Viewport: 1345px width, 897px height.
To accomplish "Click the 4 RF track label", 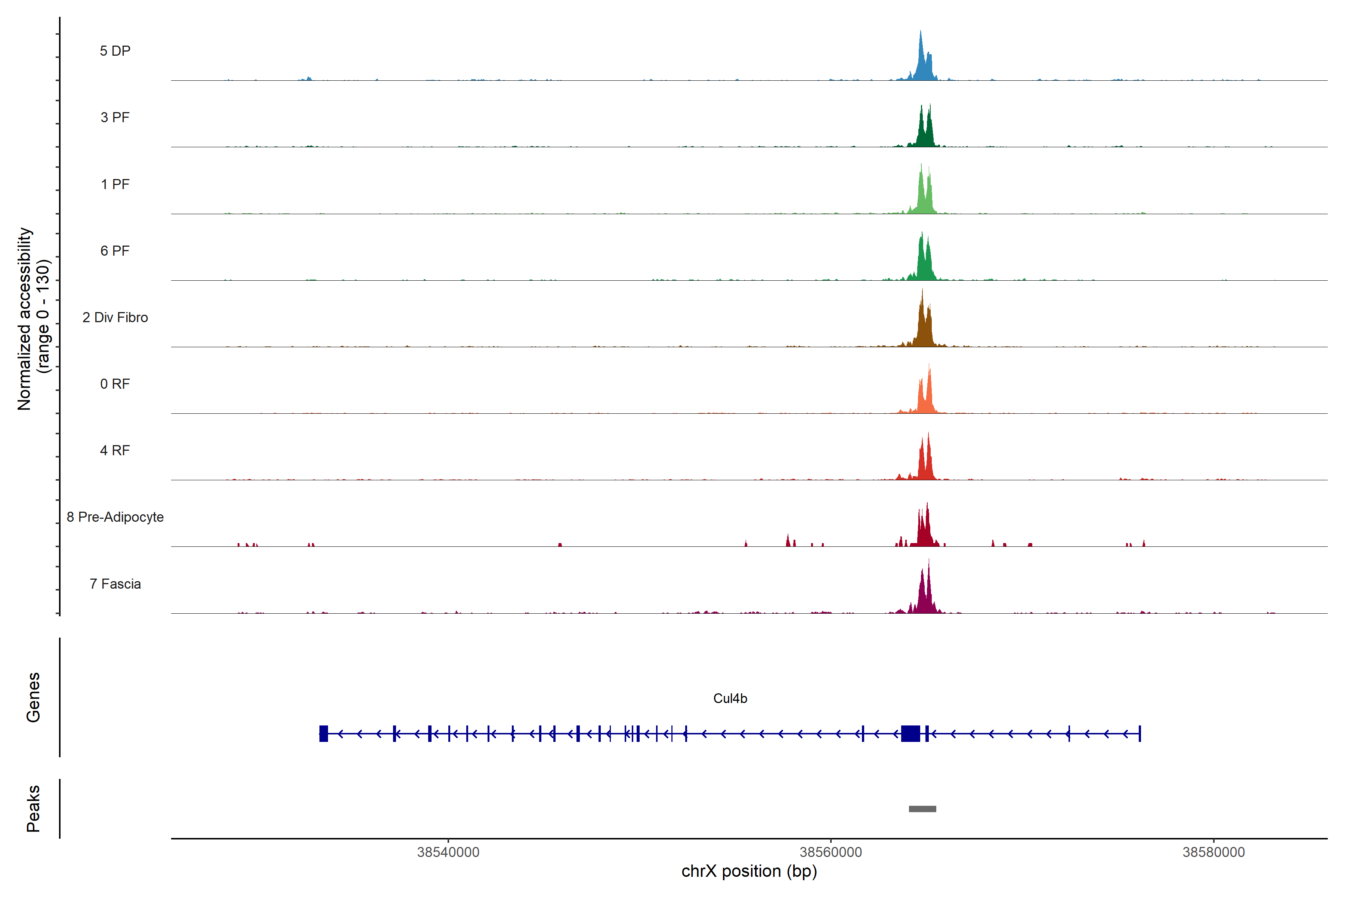I will (115, 450).
